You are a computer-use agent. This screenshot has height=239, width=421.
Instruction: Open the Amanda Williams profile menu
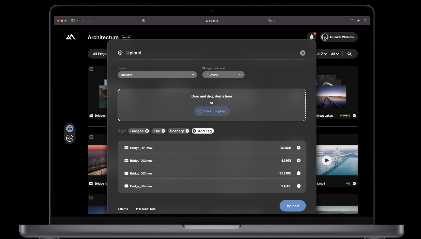click(x=339, y=37)
